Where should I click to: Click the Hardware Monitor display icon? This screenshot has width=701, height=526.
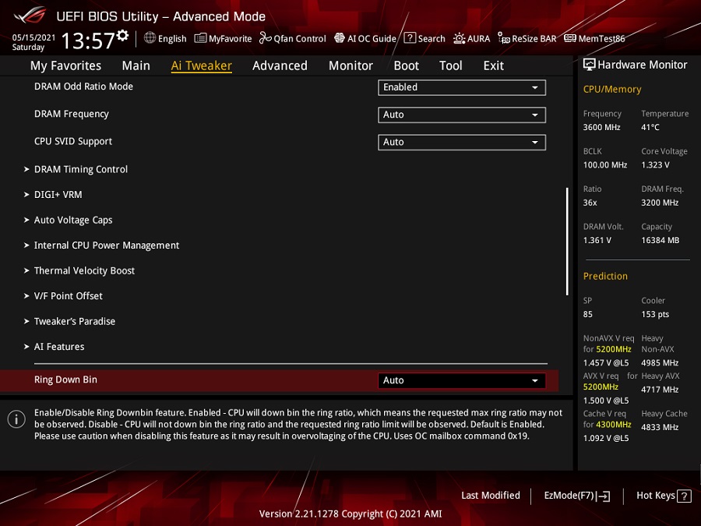pyautogui.click(x=590, y=65)
